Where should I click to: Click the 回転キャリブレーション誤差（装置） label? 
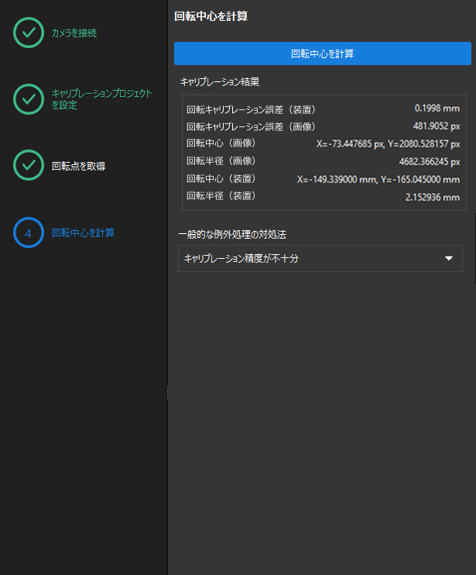tap(252, 109)
